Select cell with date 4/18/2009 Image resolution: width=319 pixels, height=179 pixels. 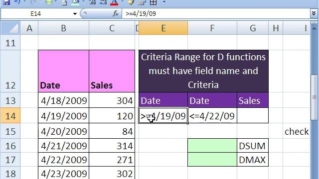click(63, 100)
